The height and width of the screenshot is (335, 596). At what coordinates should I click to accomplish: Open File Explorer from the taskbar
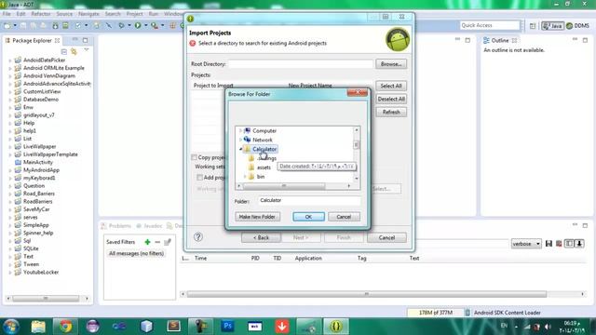(38, 327)
